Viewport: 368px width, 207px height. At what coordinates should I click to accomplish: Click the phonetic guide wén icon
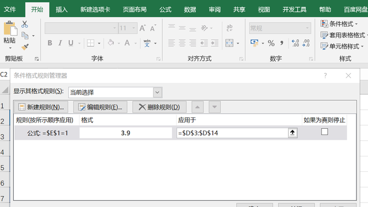pyautogui.click(x=147, y=43)
